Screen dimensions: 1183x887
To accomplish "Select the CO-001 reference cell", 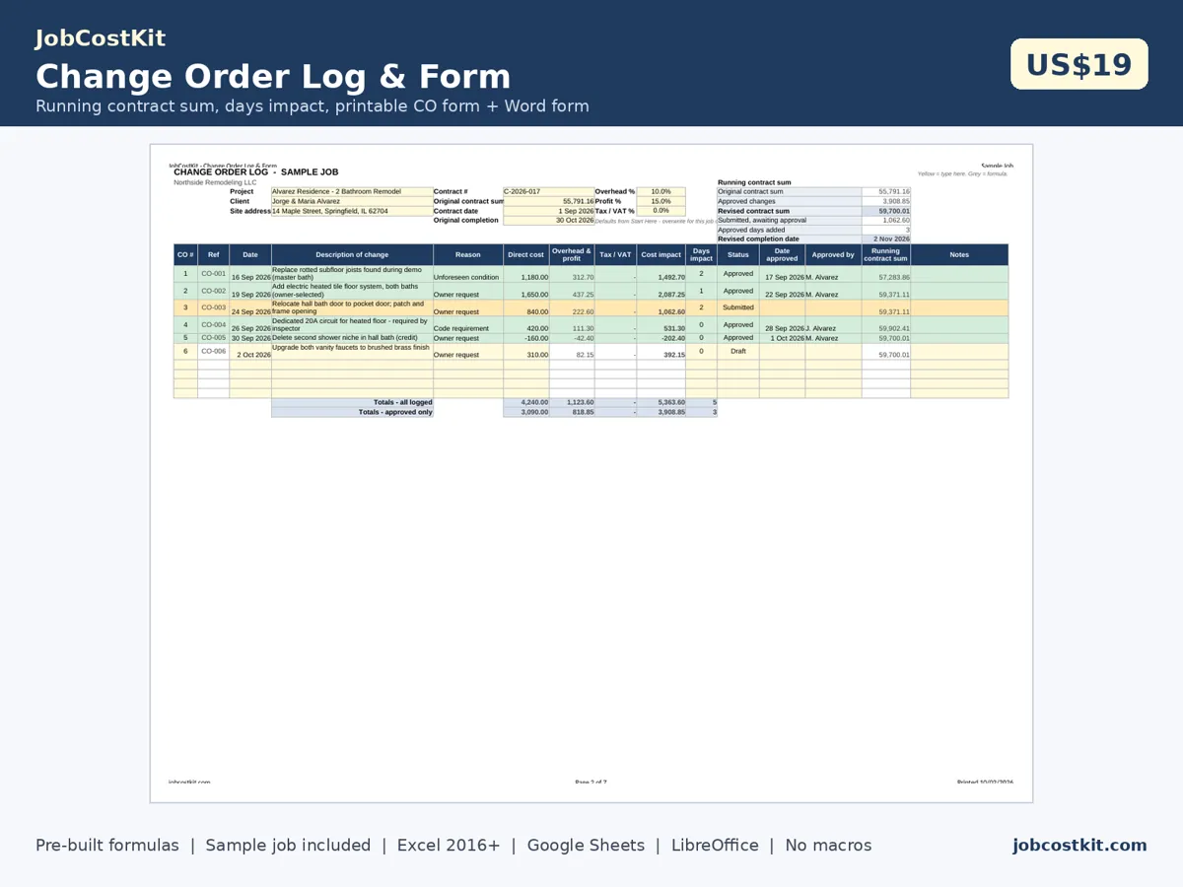I will (213, 274).
